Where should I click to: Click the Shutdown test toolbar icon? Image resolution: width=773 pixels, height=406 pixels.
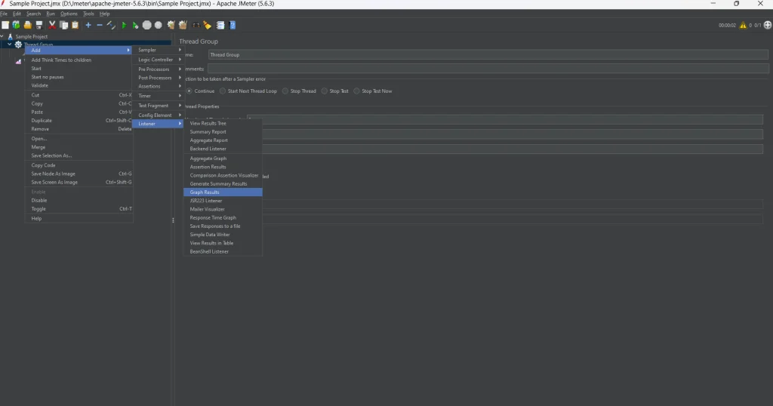159,25
